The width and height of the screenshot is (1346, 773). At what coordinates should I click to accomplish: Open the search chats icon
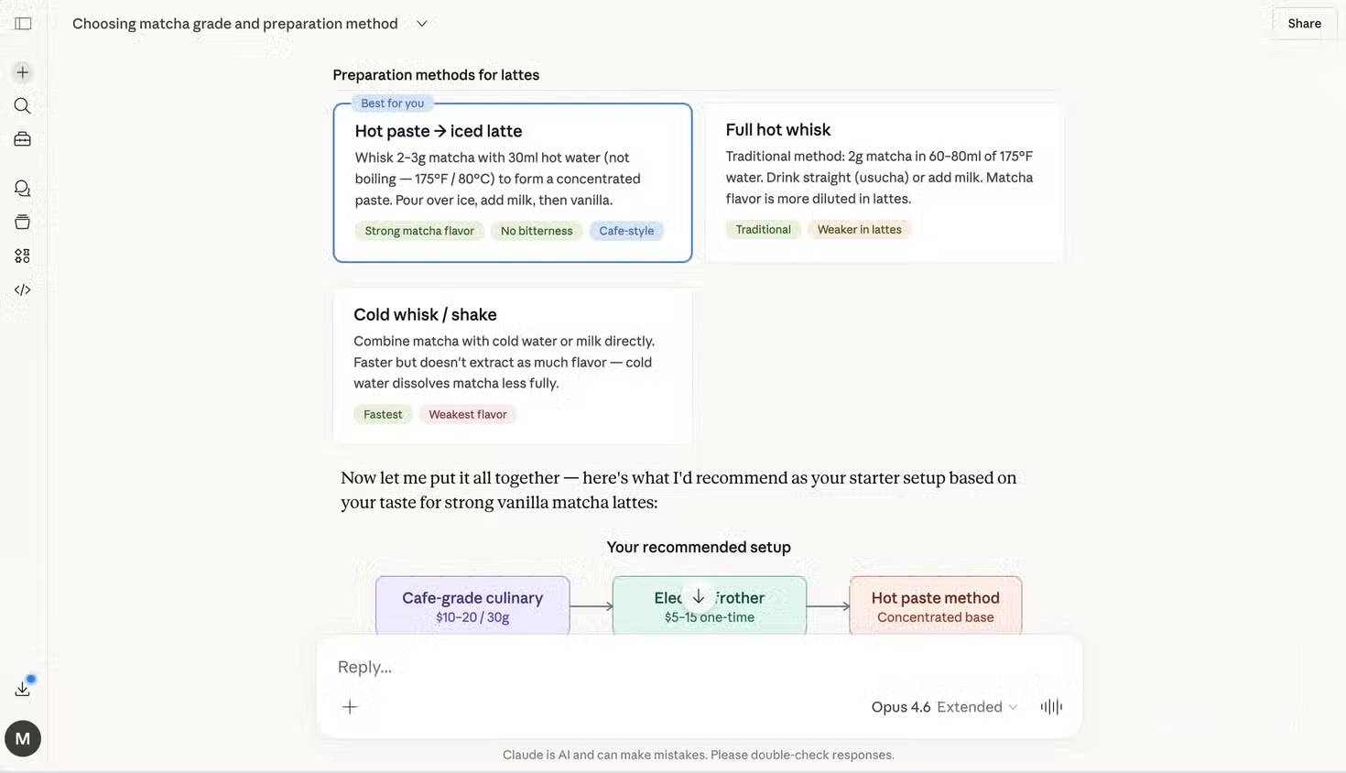[23, 106]
